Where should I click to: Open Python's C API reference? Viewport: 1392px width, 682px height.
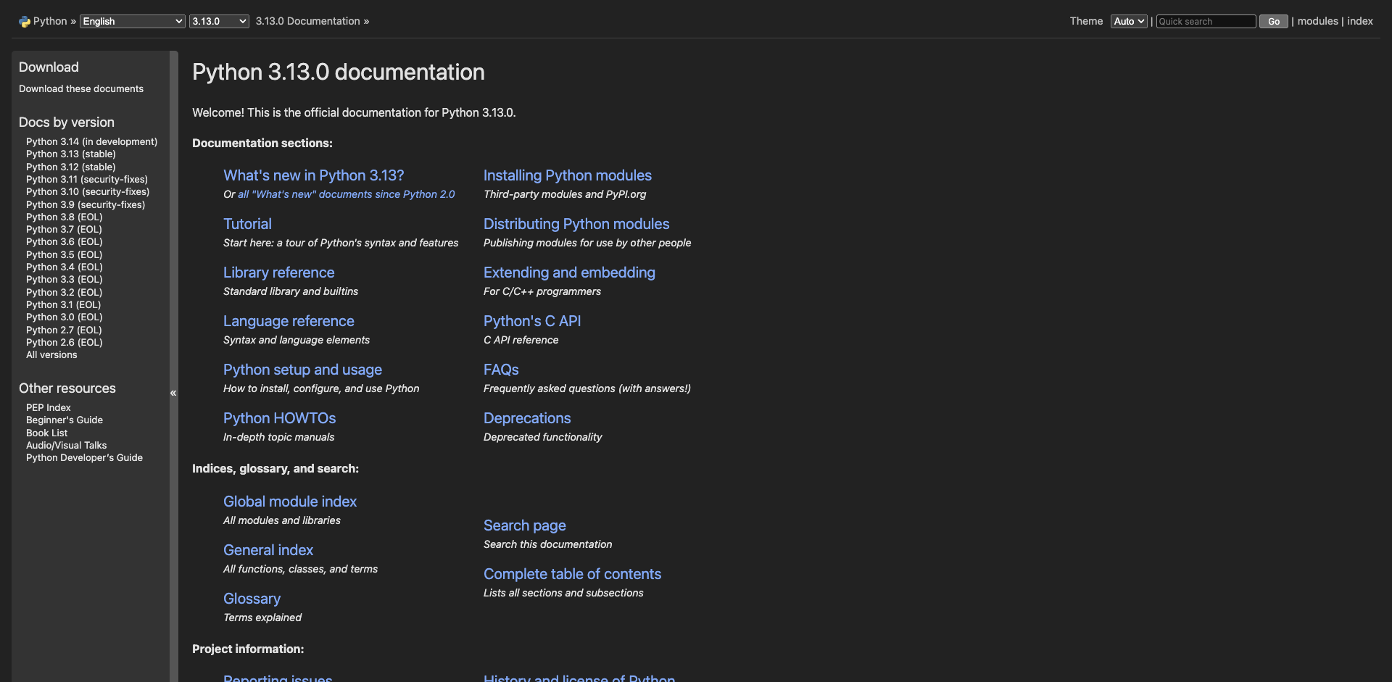click(531, 321)
